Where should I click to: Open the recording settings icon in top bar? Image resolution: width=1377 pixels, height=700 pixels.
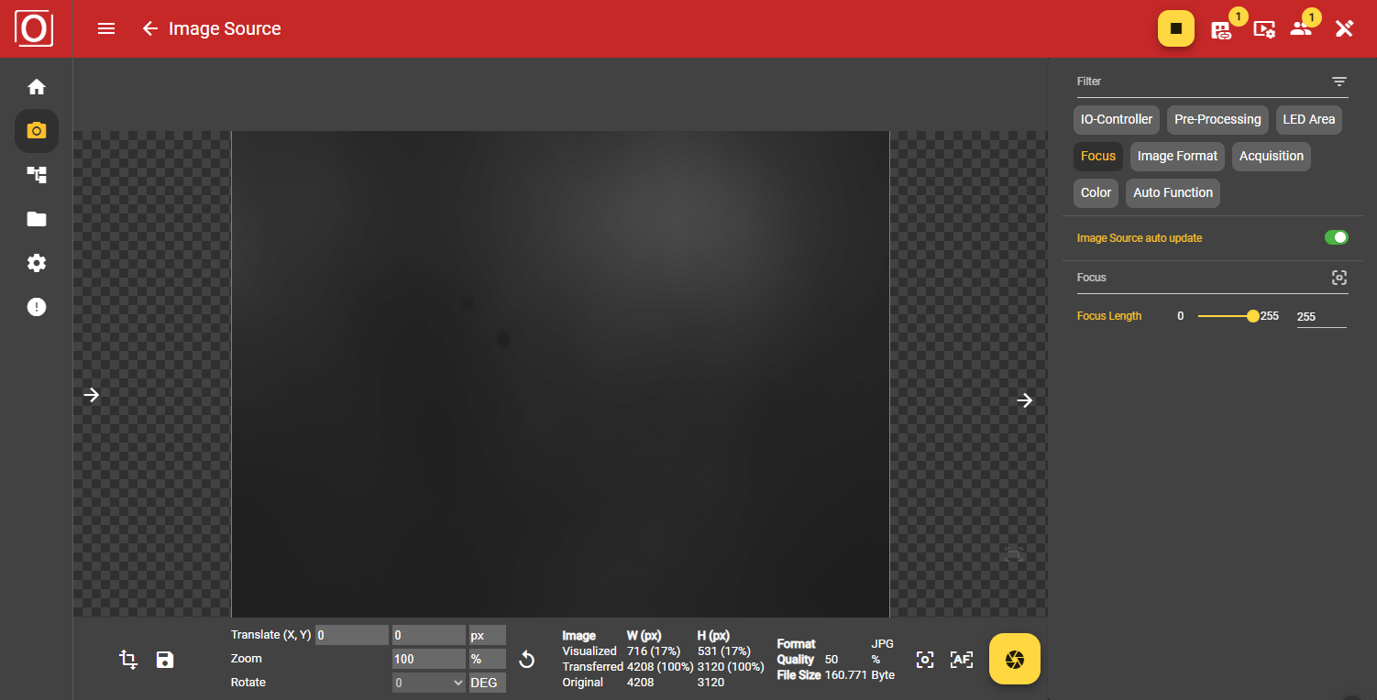pos(1264,28)
